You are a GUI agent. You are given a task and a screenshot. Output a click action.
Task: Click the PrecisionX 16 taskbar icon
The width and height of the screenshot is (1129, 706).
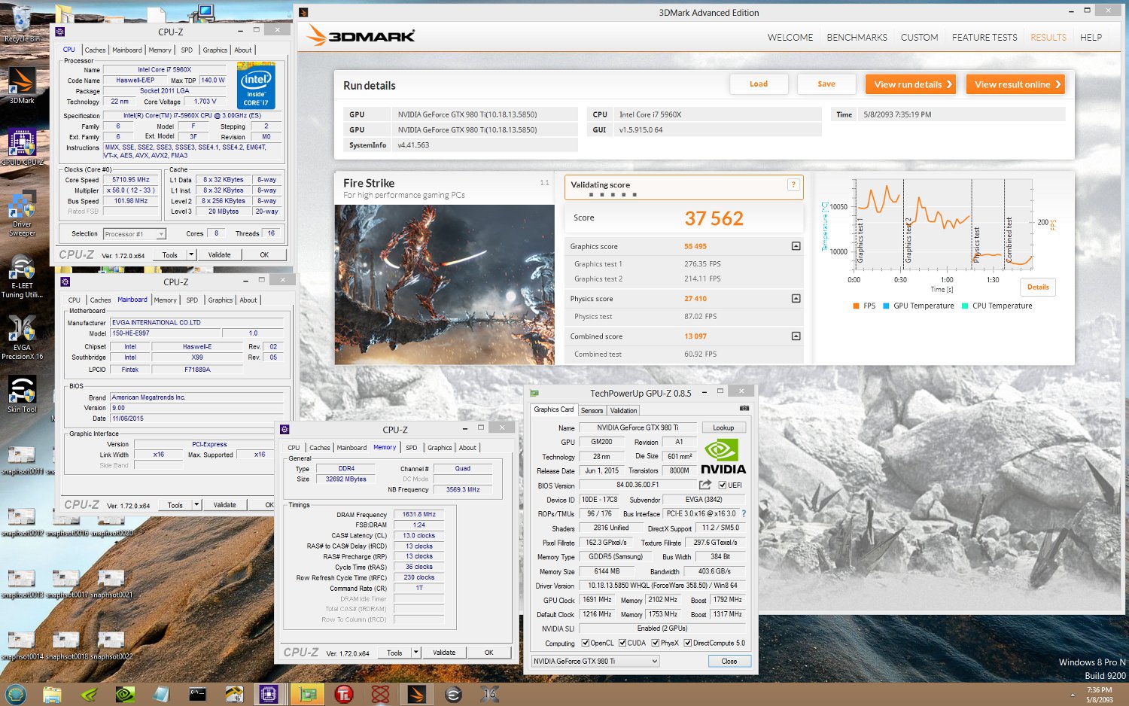click(490, 694)
